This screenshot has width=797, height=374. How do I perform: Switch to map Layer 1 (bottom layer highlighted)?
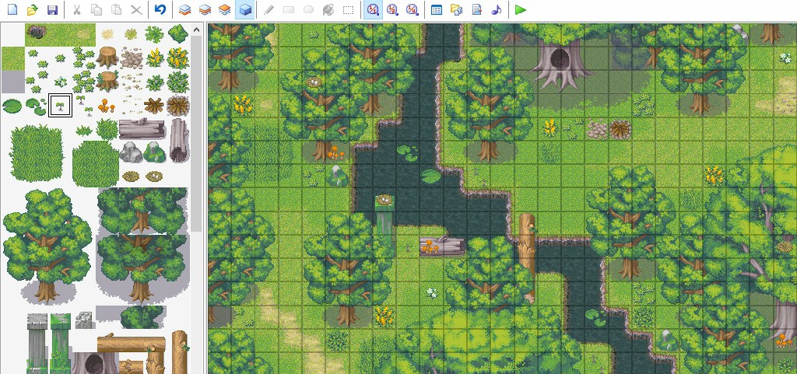point(185,9)
